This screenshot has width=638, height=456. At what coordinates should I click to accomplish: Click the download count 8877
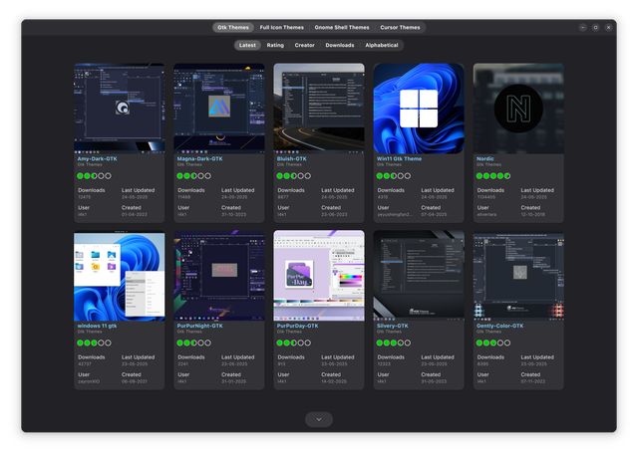(x=283, y=197)
